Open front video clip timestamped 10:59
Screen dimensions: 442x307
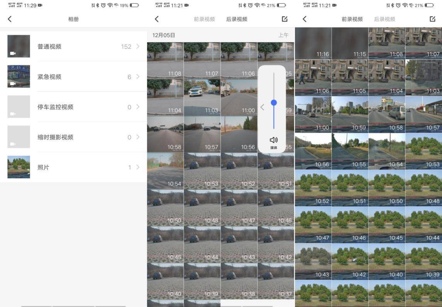pos(350,114)
